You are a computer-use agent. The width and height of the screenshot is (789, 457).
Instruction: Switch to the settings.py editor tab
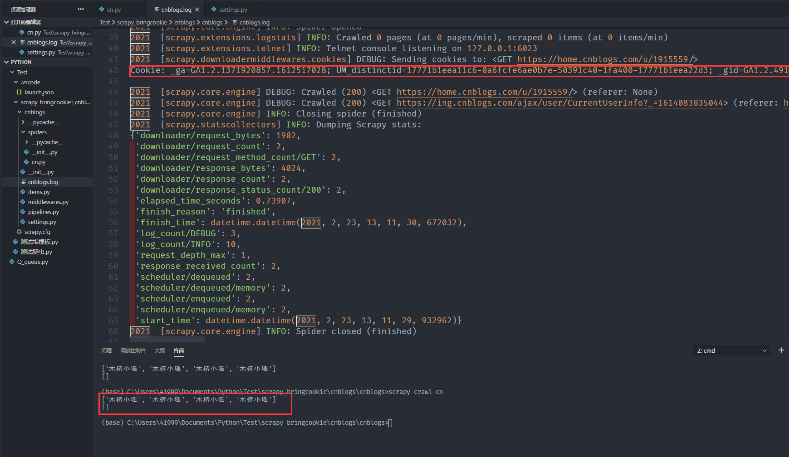coord(232,10)
